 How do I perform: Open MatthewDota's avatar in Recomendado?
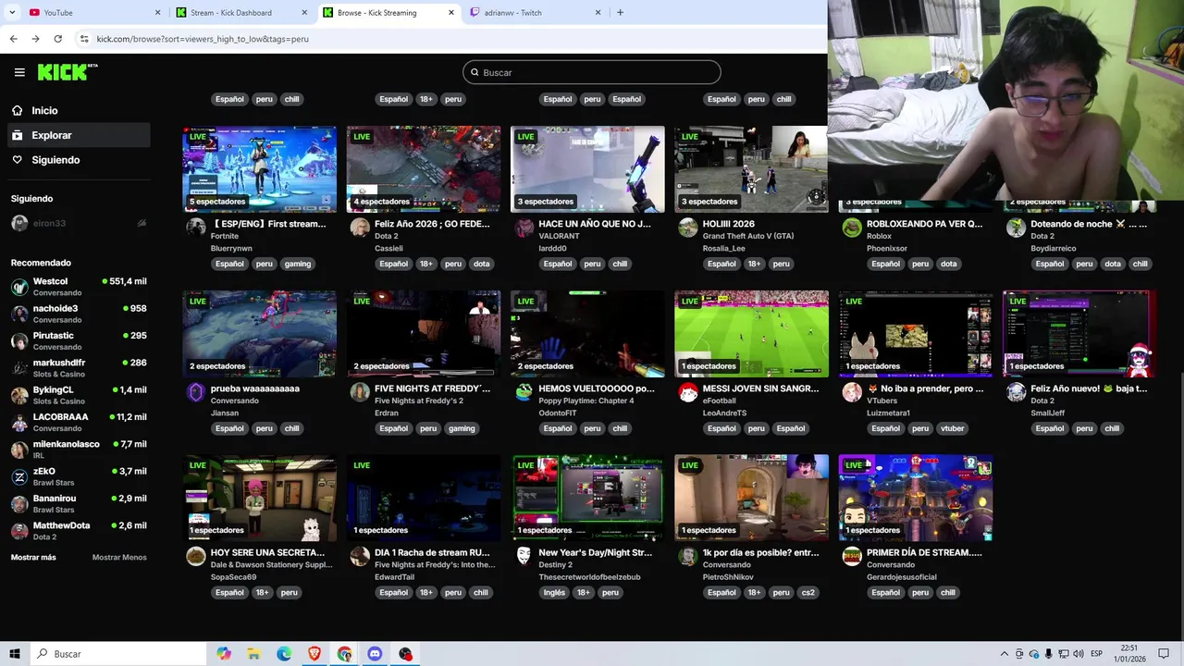pyautogui.click(x=19, y=531)
